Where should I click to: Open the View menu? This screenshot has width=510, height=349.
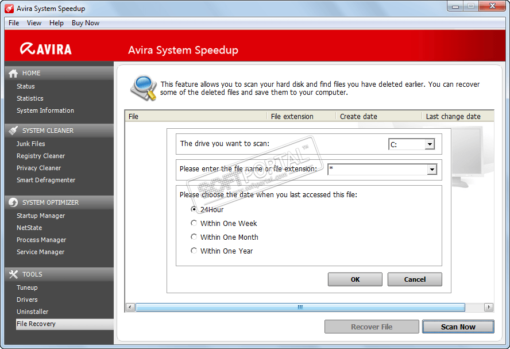(x=34, y=23)
